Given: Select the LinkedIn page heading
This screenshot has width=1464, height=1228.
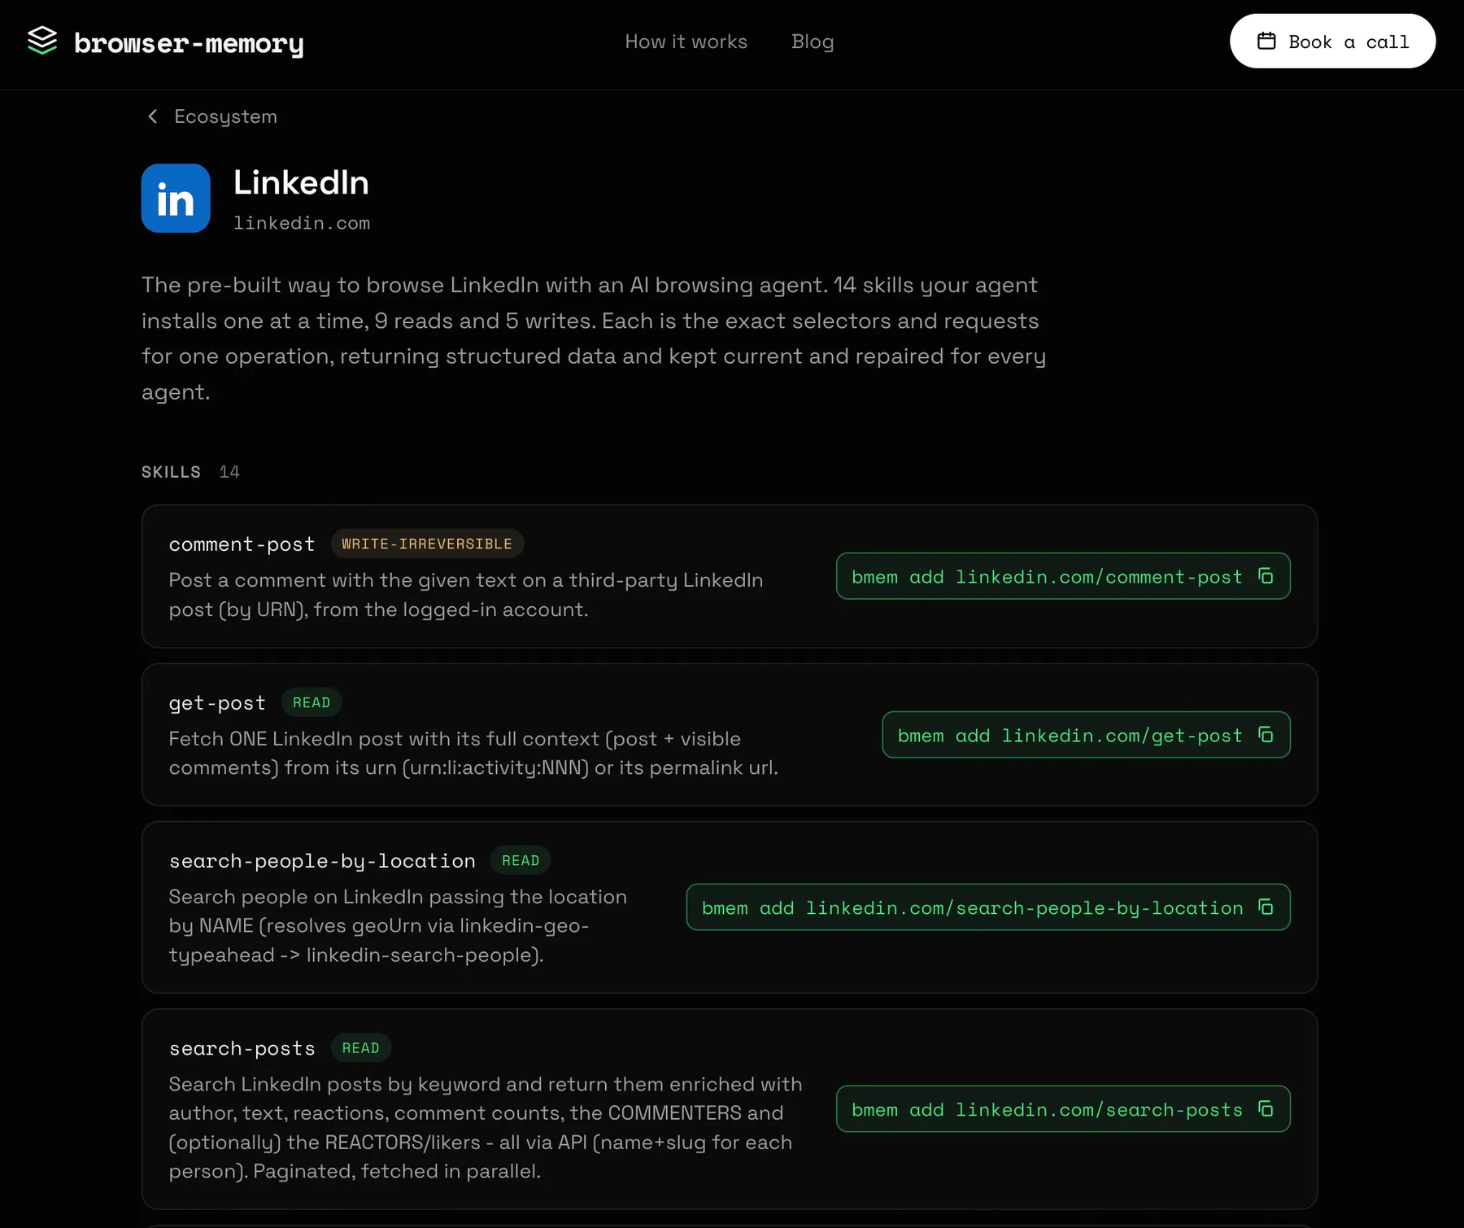Looking at the screenshot, I should click(301, 183).
